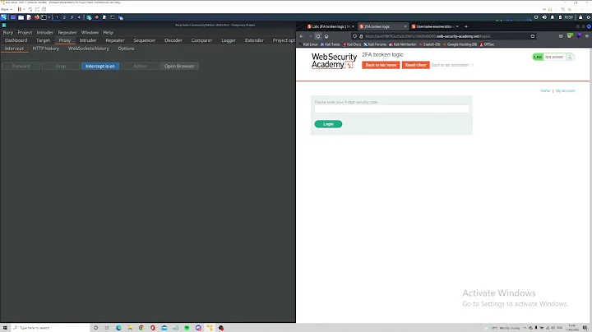Open the Kali applications menu icon
592x332 pixels.
4,17
